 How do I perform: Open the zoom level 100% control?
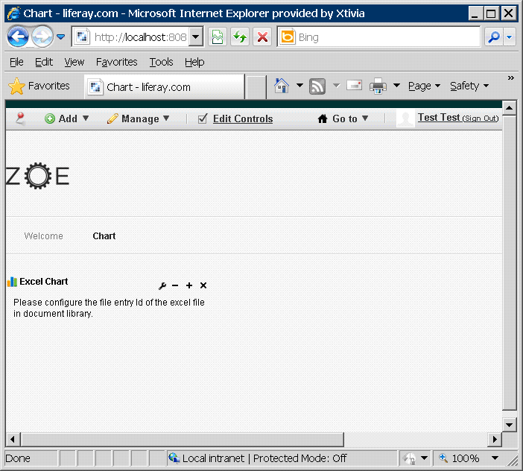(465, 458)
